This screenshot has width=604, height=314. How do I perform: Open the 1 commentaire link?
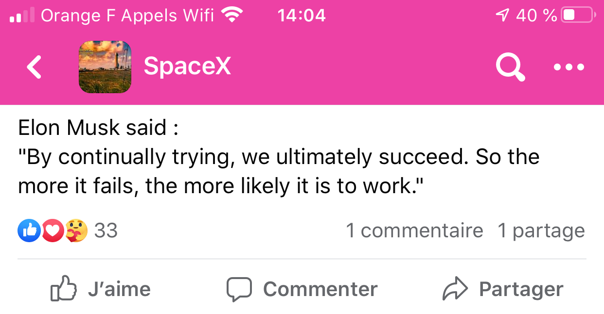pyautogui.click(x=414, y=231)
